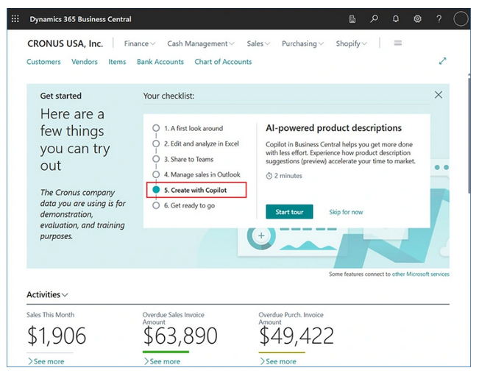
Task: Select step 3 Share to Teams
Action: coord(183,159)
